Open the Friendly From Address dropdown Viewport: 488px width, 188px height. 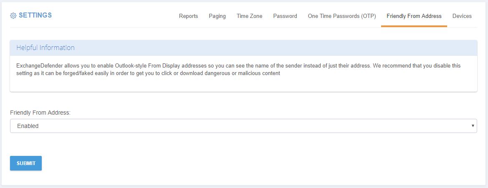click(243, 126)
